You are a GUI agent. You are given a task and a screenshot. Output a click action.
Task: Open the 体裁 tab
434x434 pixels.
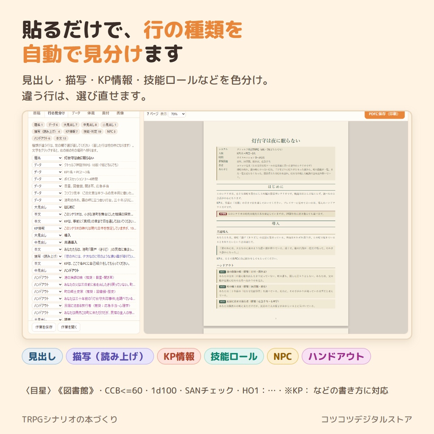[x=91, y=113]
